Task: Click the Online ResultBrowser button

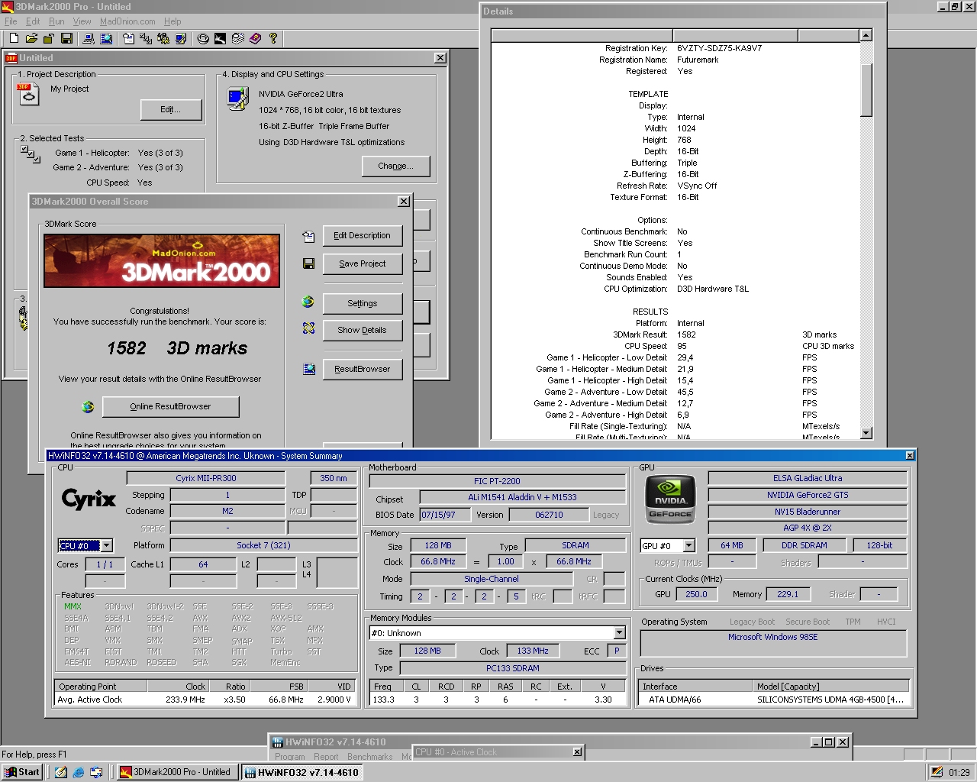Action: click(x=170, y=406)
